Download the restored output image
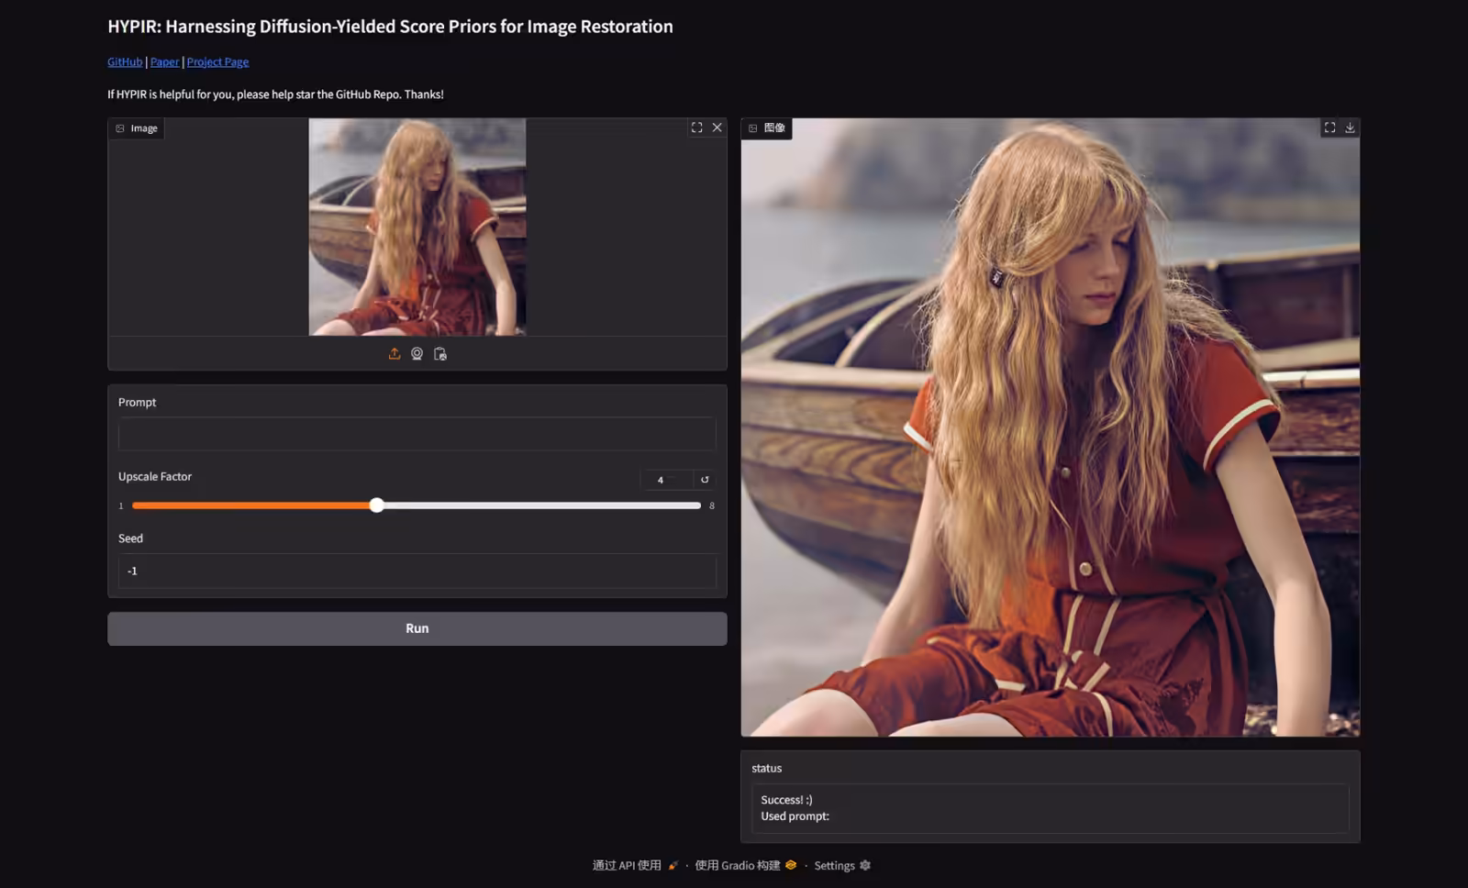 (x=1350, y=128)
